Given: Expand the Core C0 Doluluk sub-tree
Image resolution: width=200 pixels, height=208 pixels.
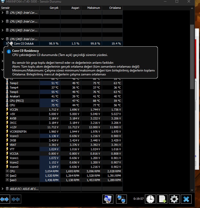Looking at the screenshot, I should point(7,43).
